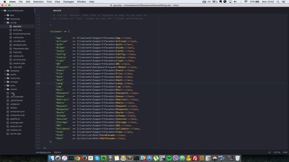The height and width of the screenshot is (162, 289).
Task: Open the Trash in the dock
Action: pyautogui.click(x=238, y=158)
